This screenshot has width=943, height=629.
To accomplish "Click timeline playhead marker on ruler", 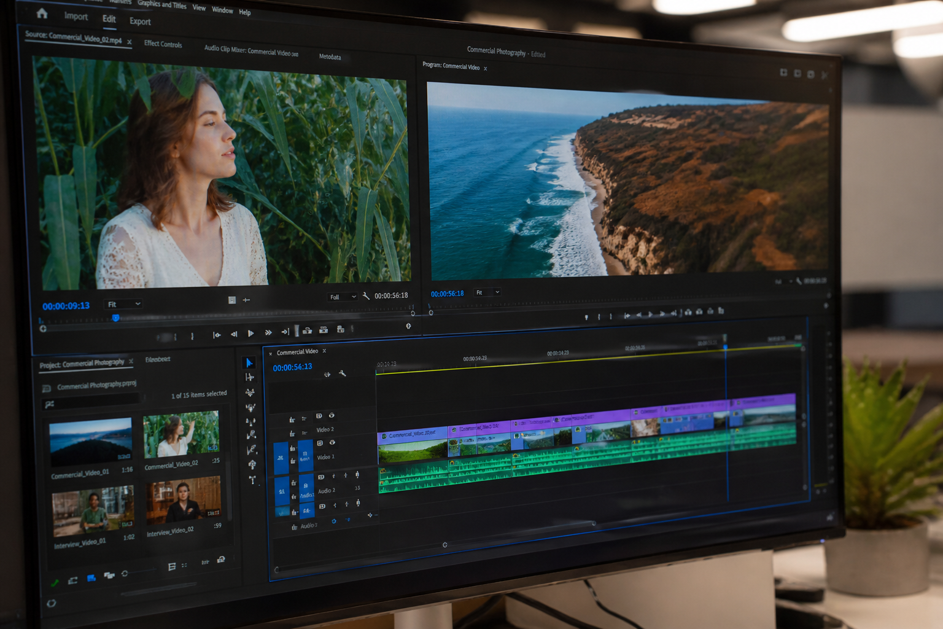I will coord(725,348).
